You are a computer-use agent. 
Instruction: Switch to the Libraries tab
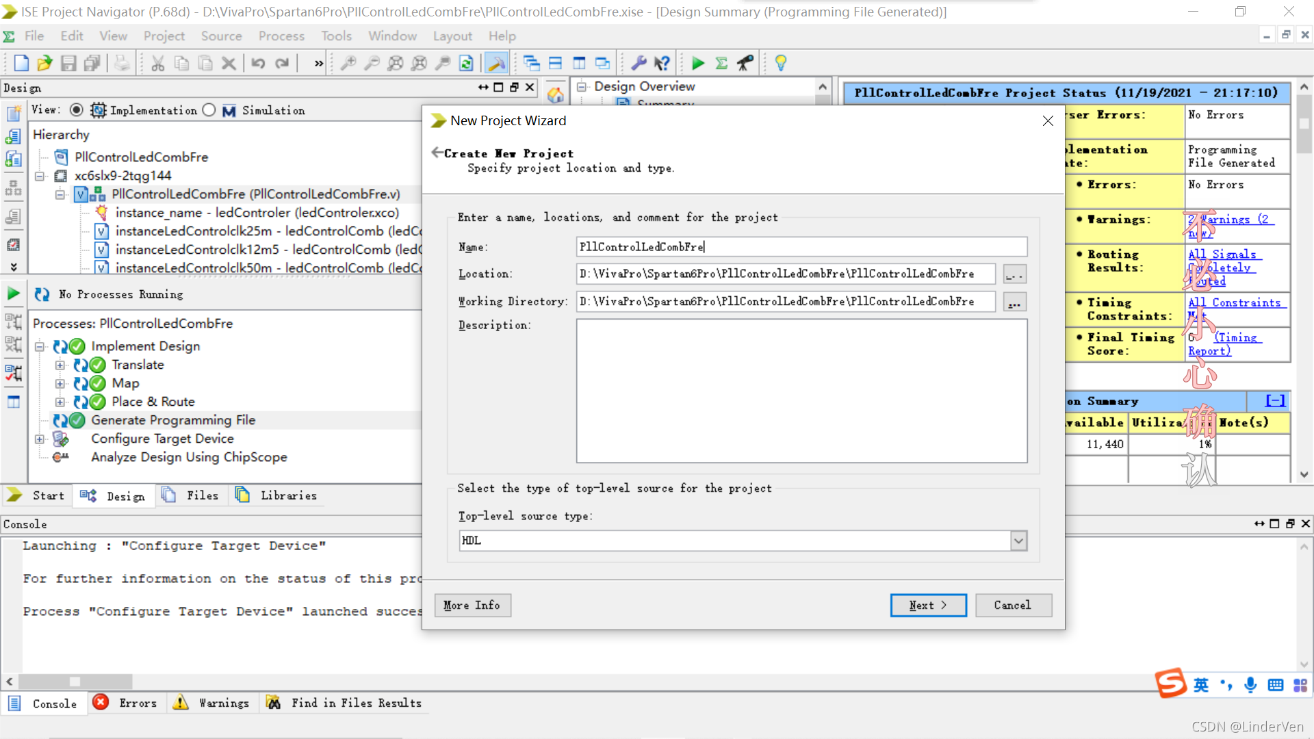[276, 495]
